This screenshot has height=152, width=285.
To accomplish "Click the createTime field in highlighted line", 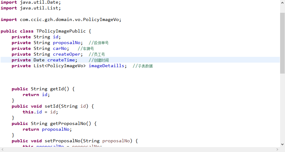I will (x=61, y=60).
